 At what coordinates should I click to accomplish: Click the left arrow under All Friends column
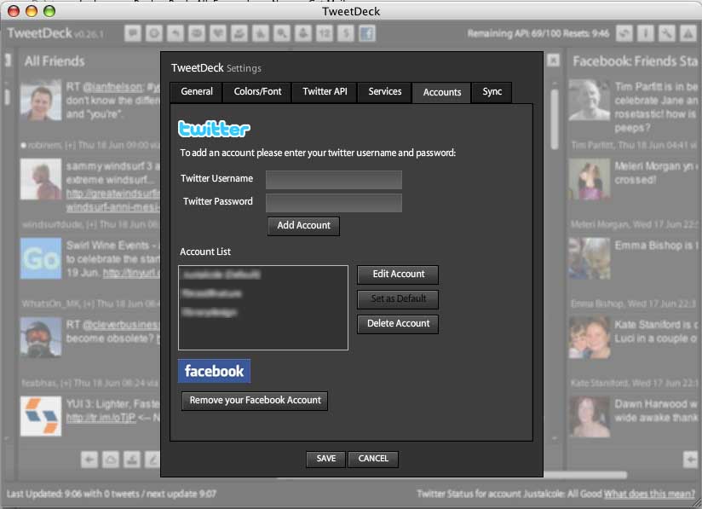[x=89, y=460]
